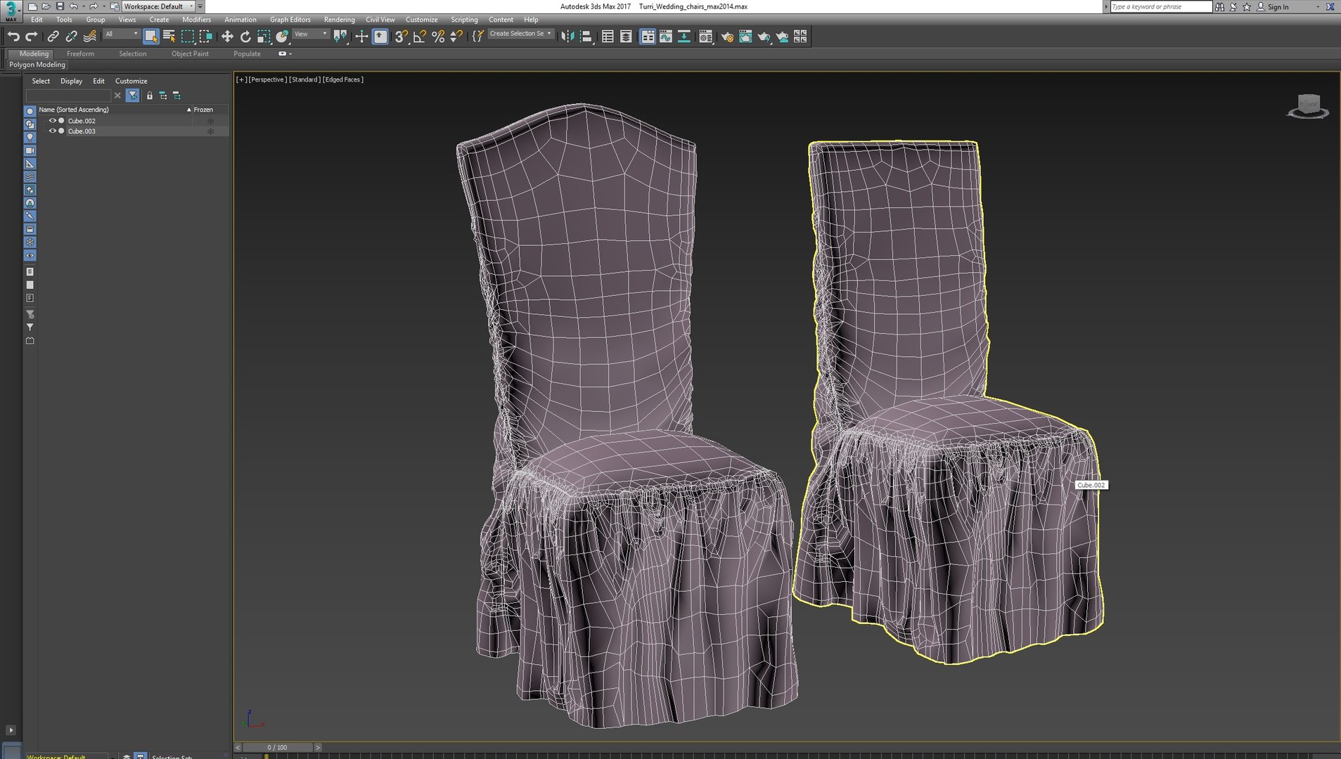Toggle Scene Explorer selection filter funnel
The width and height of the screenshot is (1341, 759).
click(x=133, y=96)
